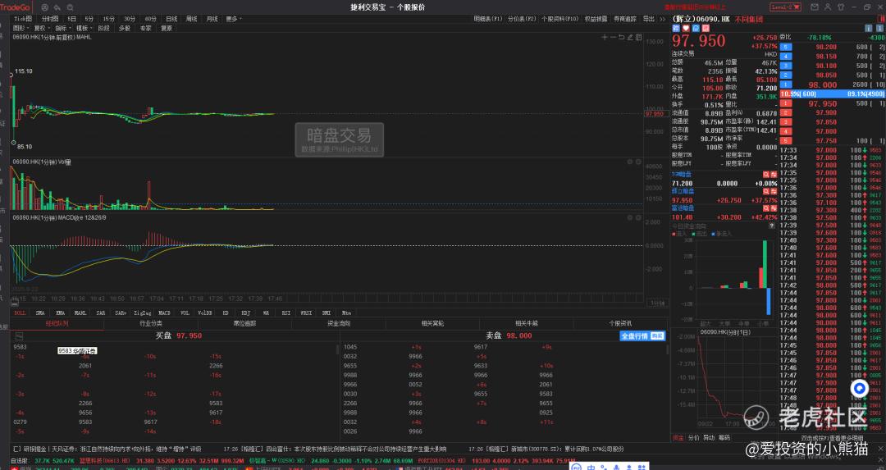Switch to 个股资讯 tab

620,324
